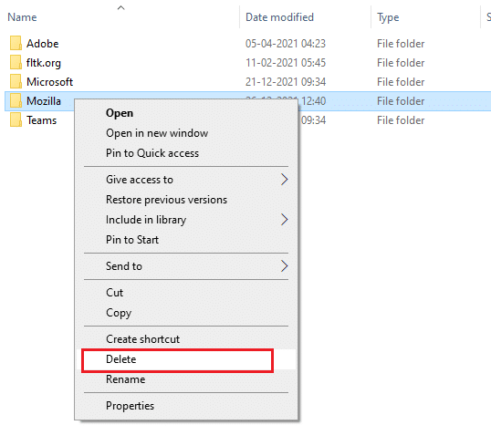Select the Teams folder name

tap(41, 120)
